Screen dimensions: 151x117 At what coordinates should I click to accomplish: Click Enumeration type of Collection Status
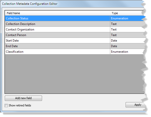coord(127,18)
